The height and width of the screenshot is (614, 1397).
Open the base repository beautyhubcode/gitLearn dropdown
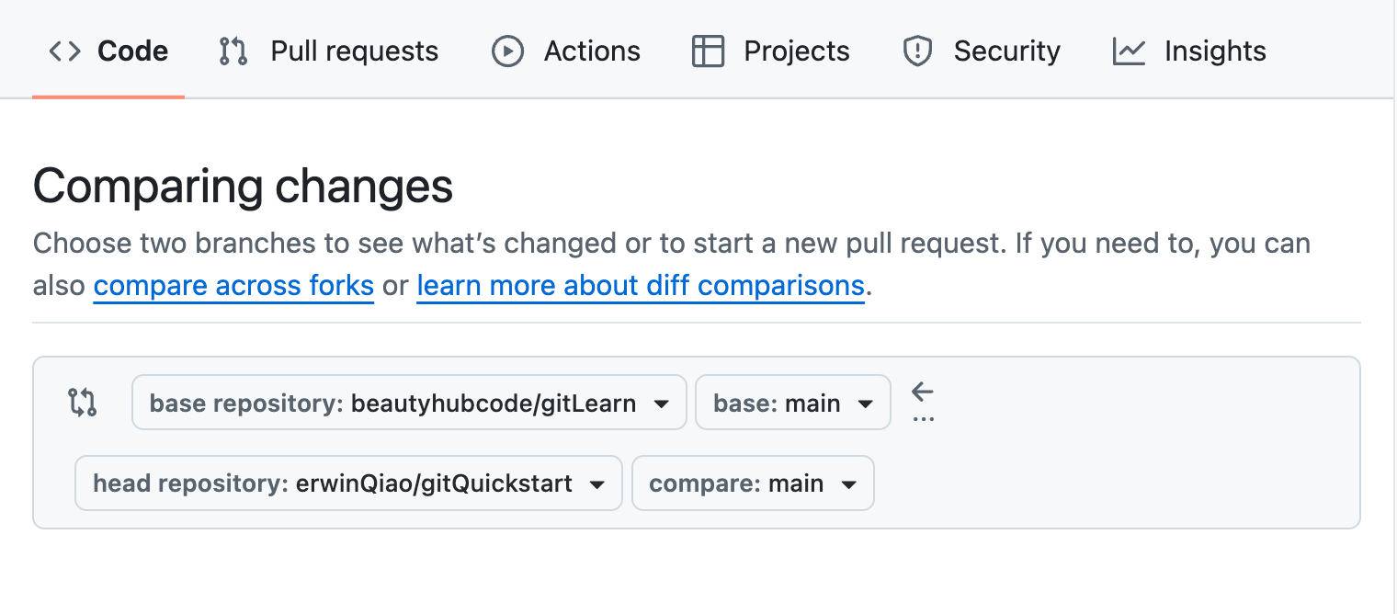(409, 403)
